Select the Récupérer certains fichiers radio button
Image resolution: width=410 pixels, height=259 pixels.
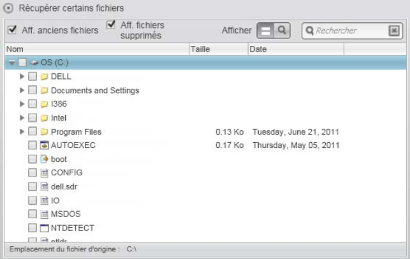(10, 8)
